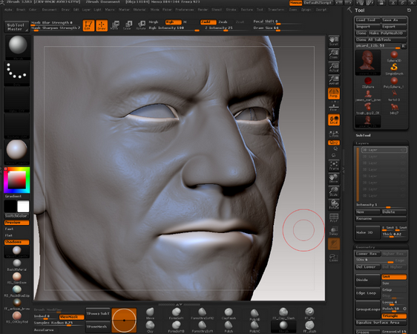Collapse the Layers section header

point(362,143)
